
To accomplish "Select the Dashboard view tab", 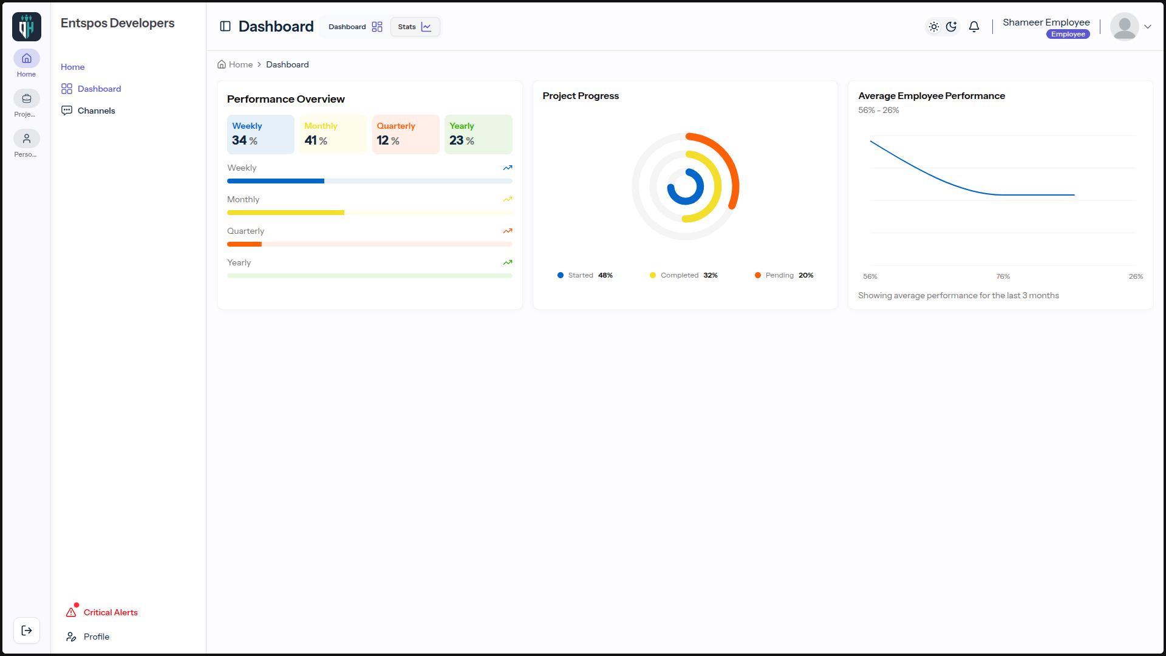I will [x=355, y=27].
